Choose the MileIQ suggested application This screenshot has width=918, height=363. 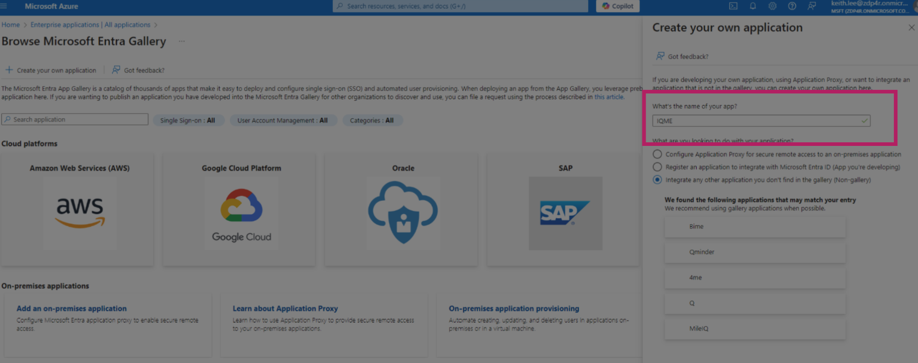tap(755, 329)
